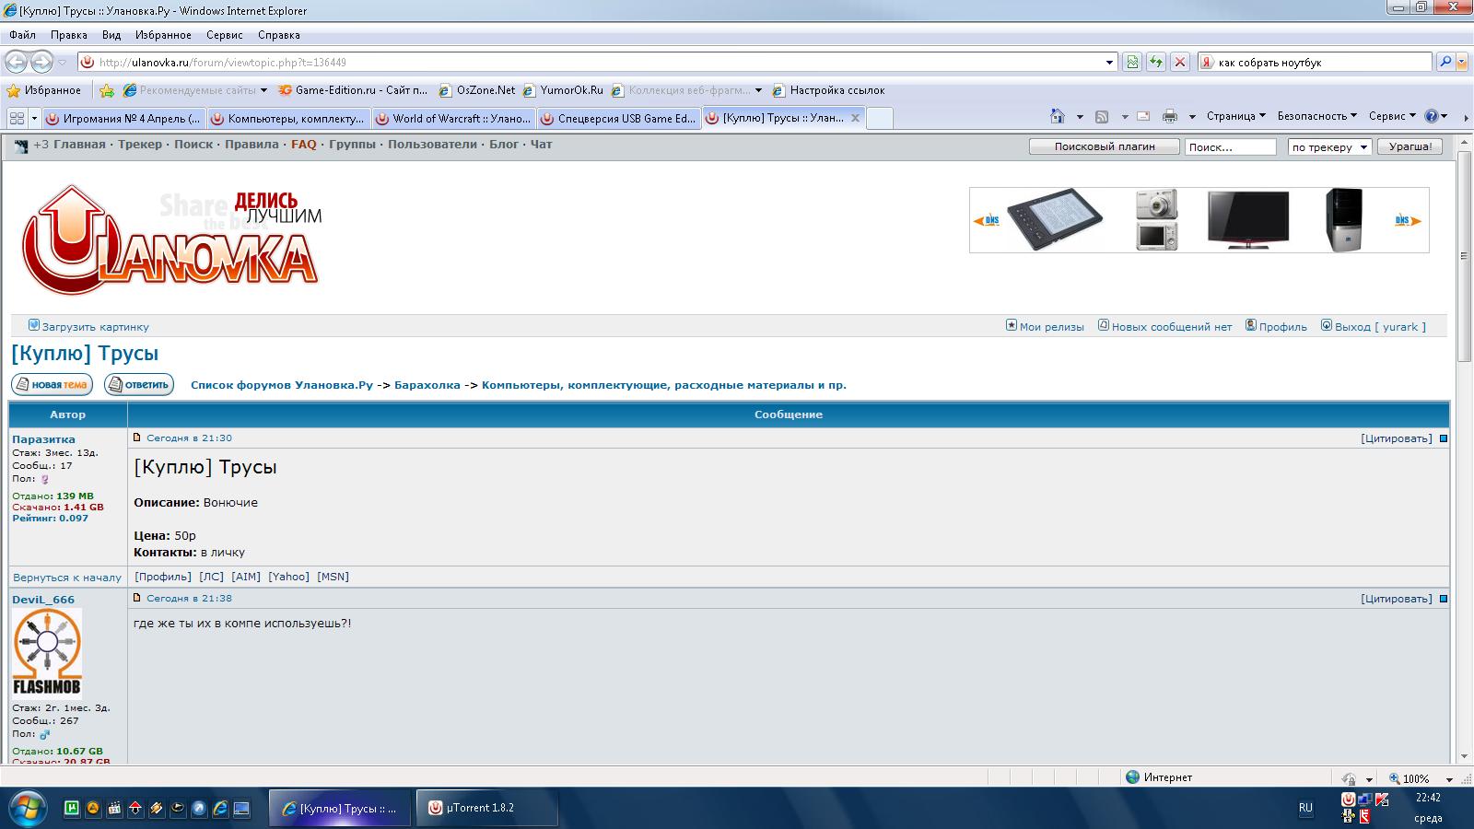Run the search with the magnifier icon

click(x=1445, y=62)
